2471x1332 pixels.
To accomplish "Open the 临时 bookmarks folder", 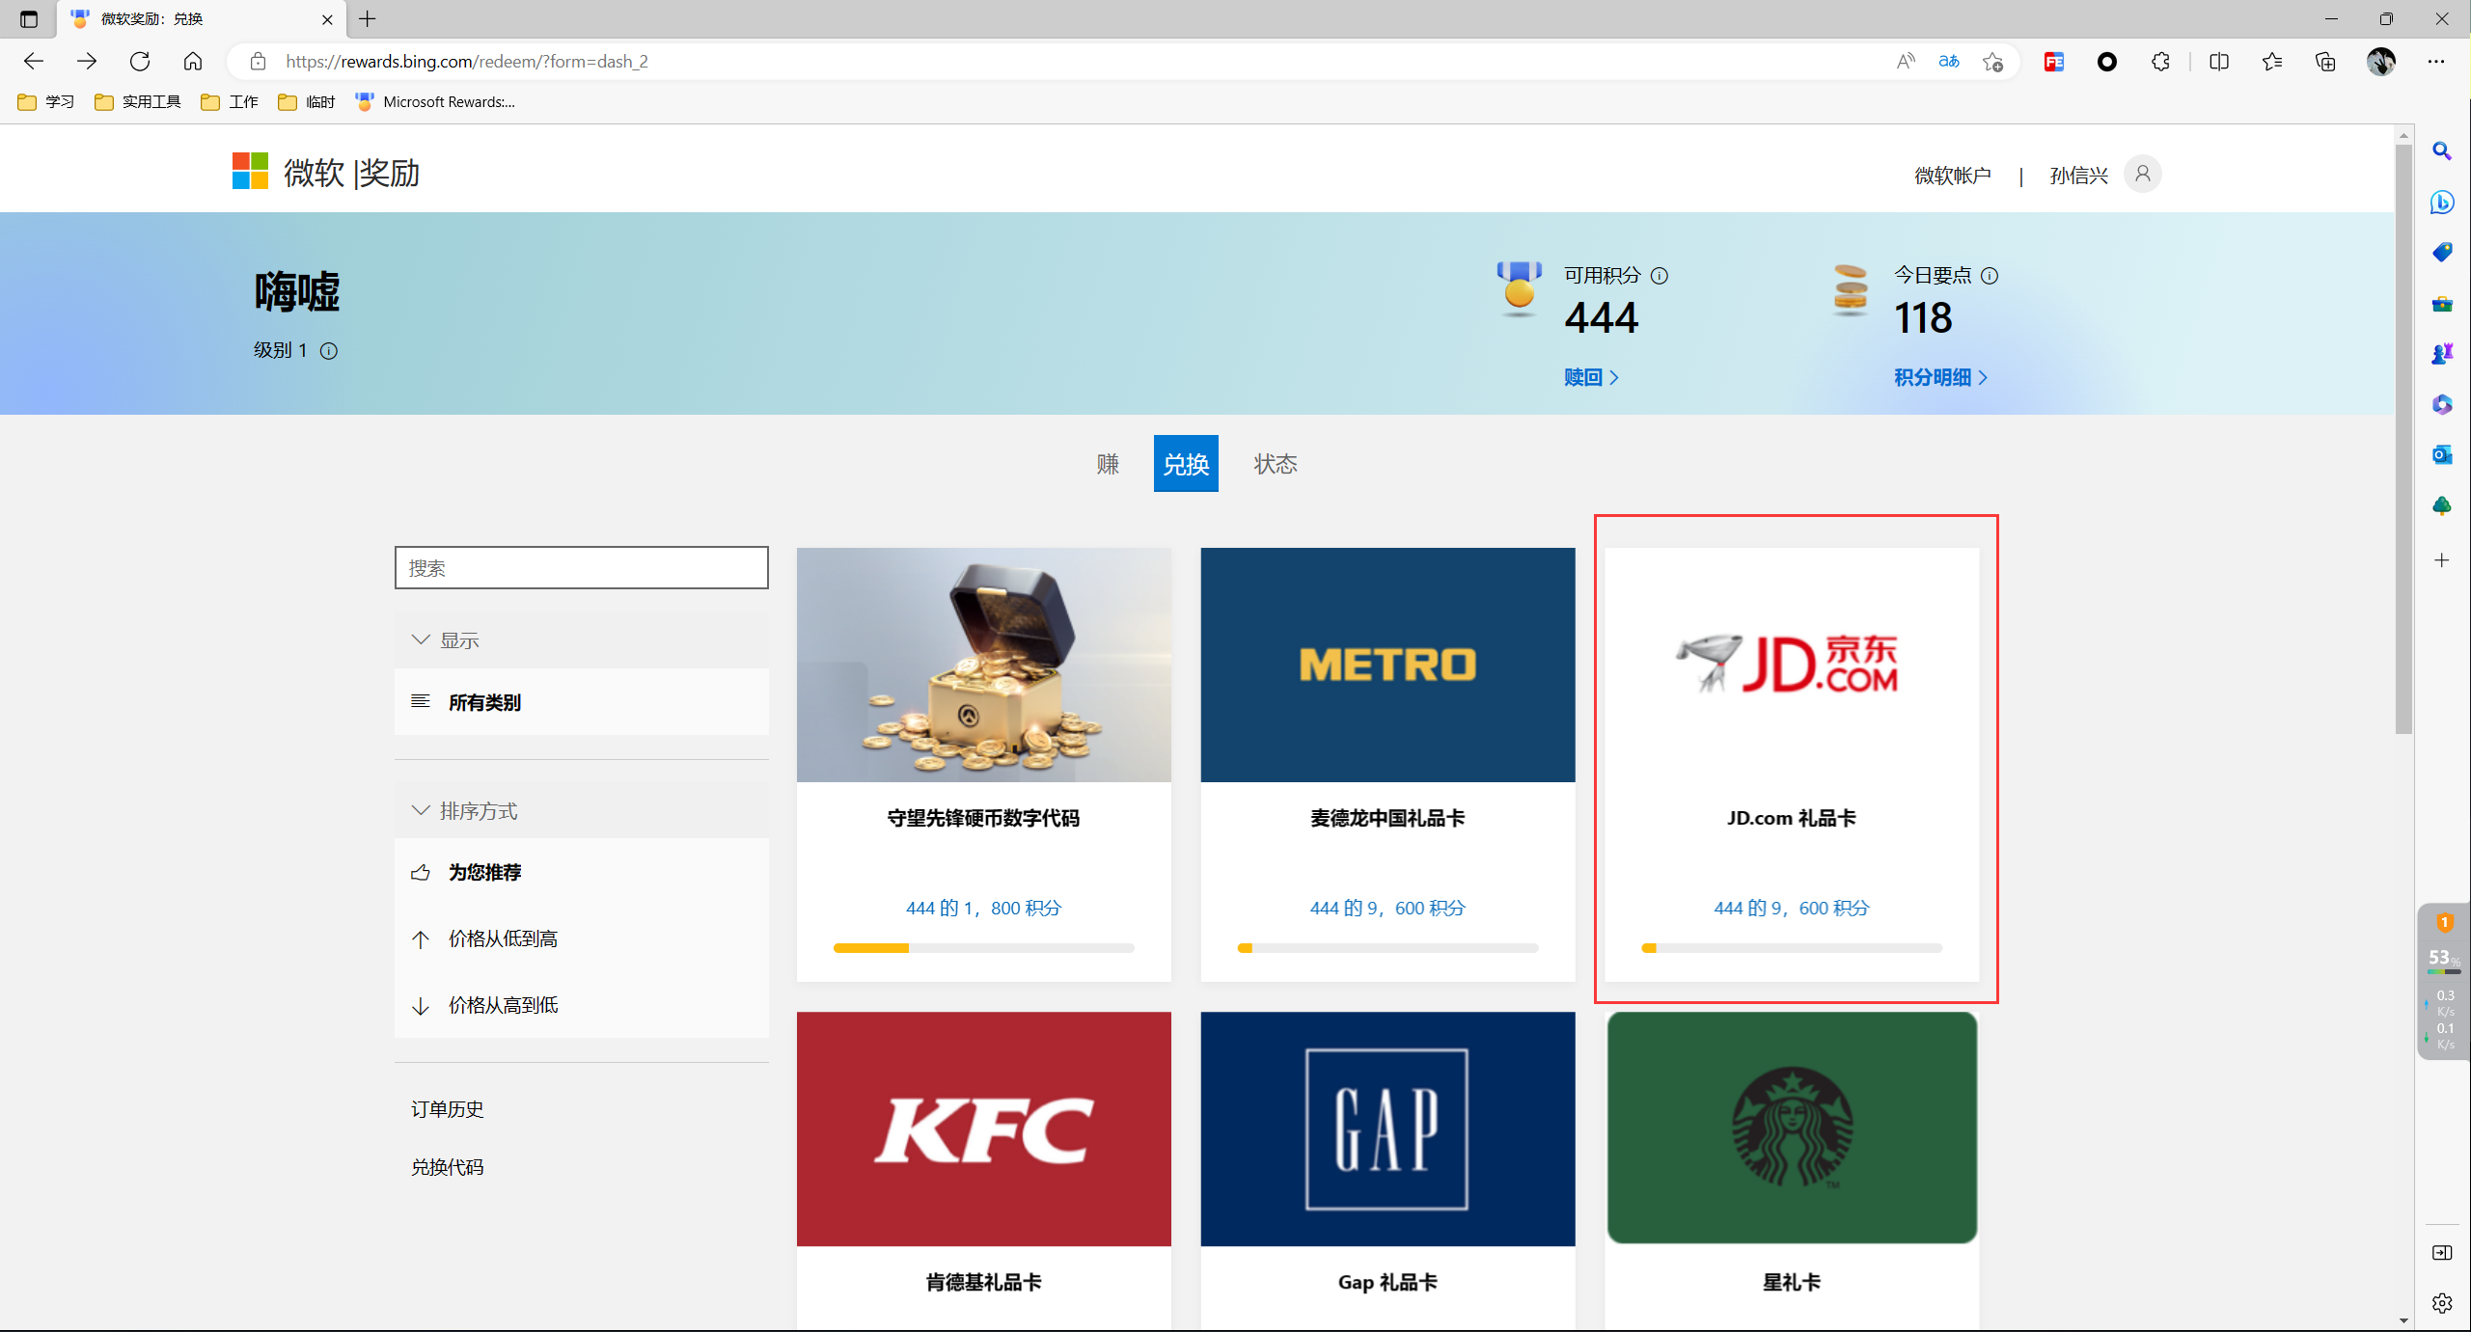I will (x=306, y=102).
